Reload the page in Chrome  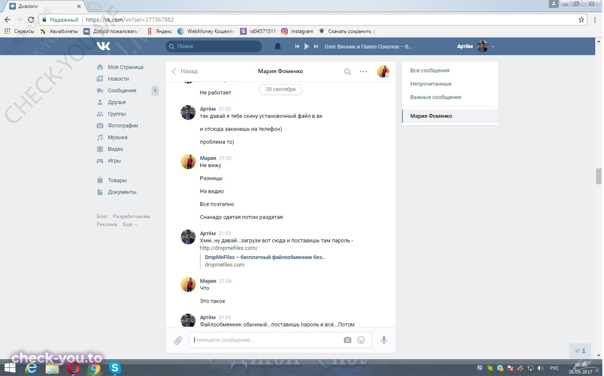tap(31, 20)
